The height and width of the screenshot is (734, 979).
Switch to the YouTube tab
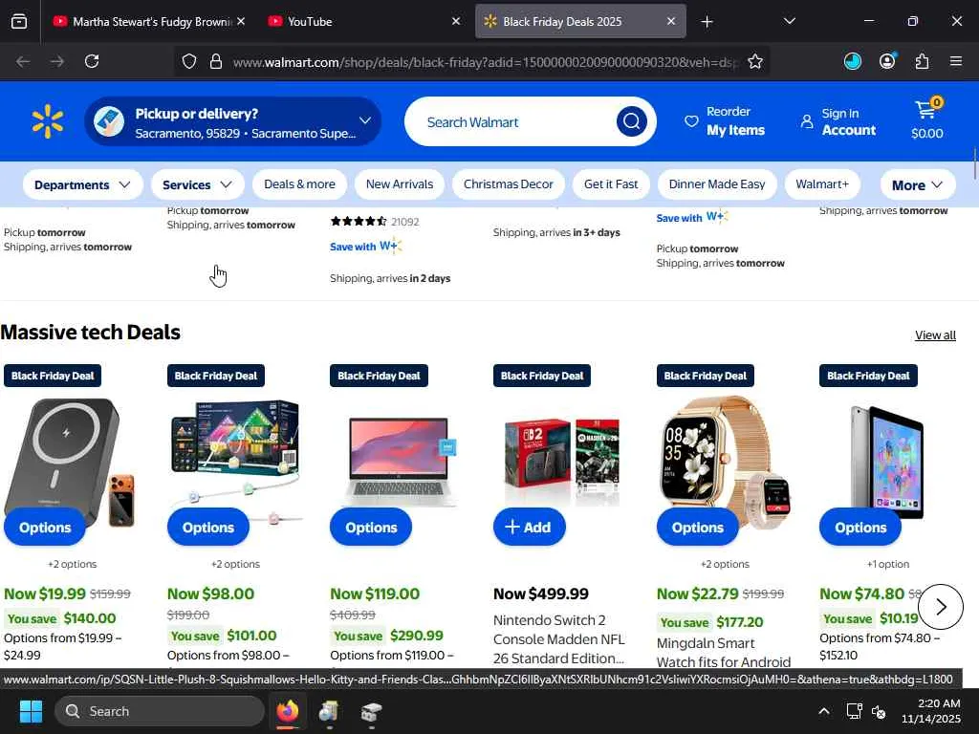point(363,21)
